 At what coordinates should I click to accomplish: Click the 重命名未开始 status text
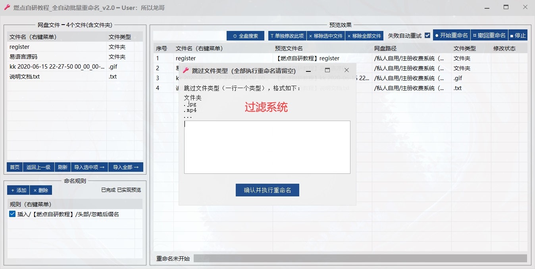(173, 259)
